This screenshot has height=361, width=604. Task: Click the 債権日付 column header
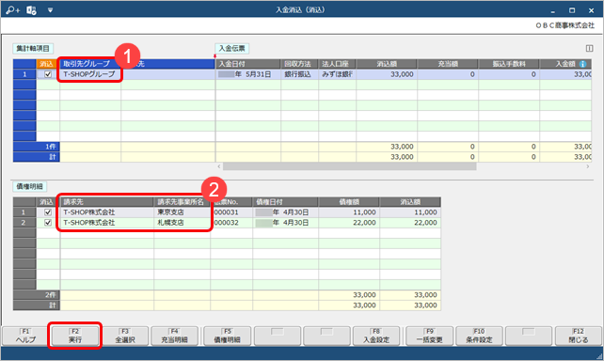[x=285, y=202]
